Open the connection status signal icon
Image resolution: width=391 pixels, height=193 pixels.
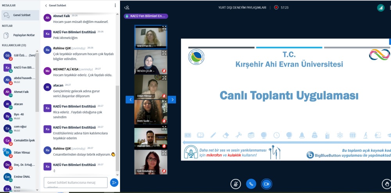point(380,7)
